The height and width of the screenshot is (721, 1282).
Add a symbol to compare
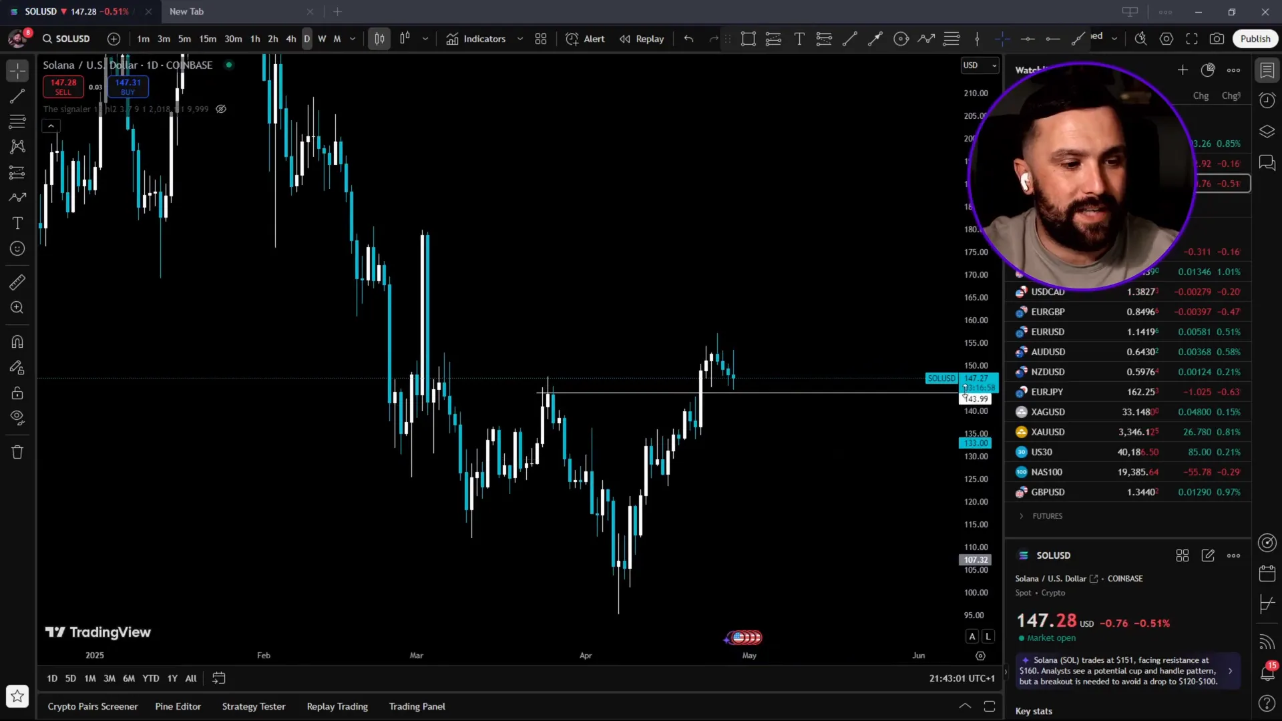[114, 39]
